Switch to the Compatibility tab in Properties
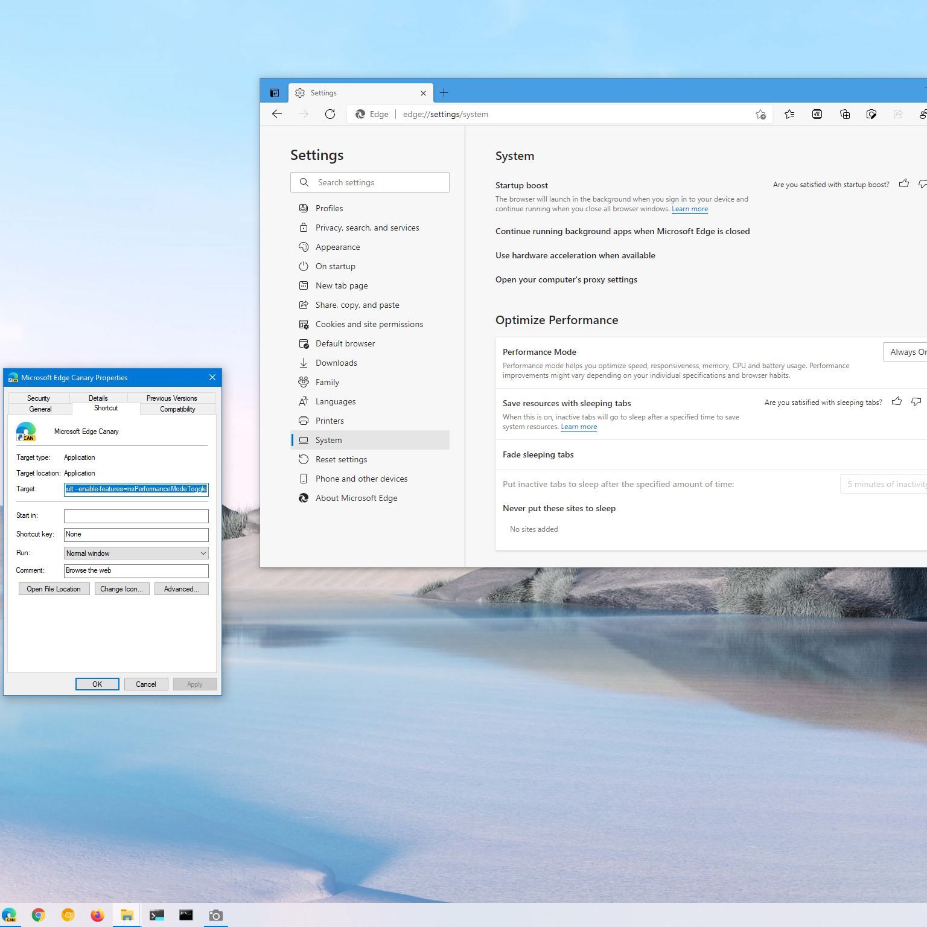This screenshot has width=927, height=927. pyautogui.click(x=177, y=409)
